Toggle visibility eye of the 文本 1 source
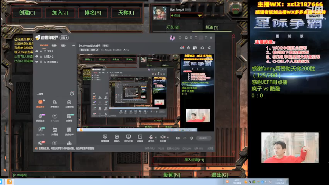Viewport: 329px width, 185px height. pyautogui.click(x=36, y=51)
